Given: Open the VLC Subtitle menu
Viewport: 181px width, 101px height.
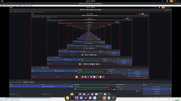Looking at the screenshot, I should pos(20,6).
